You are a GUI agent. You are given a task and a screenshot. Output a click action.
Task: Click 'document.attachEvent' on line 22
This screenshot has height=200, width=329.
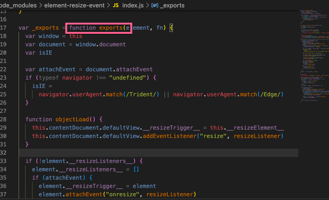[x=119, y=69]
